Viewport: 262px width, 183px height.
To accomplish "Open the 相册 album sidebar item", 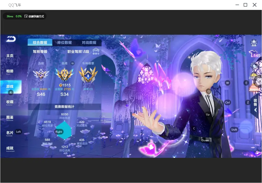I will tap(10, 72).
